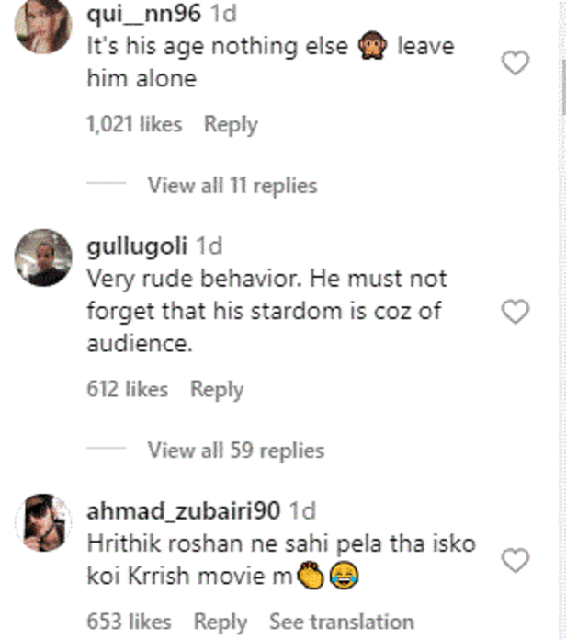Heart the comment from ahmad_zubairi90
Screen dimensions: 566x640
coord(517,559)
